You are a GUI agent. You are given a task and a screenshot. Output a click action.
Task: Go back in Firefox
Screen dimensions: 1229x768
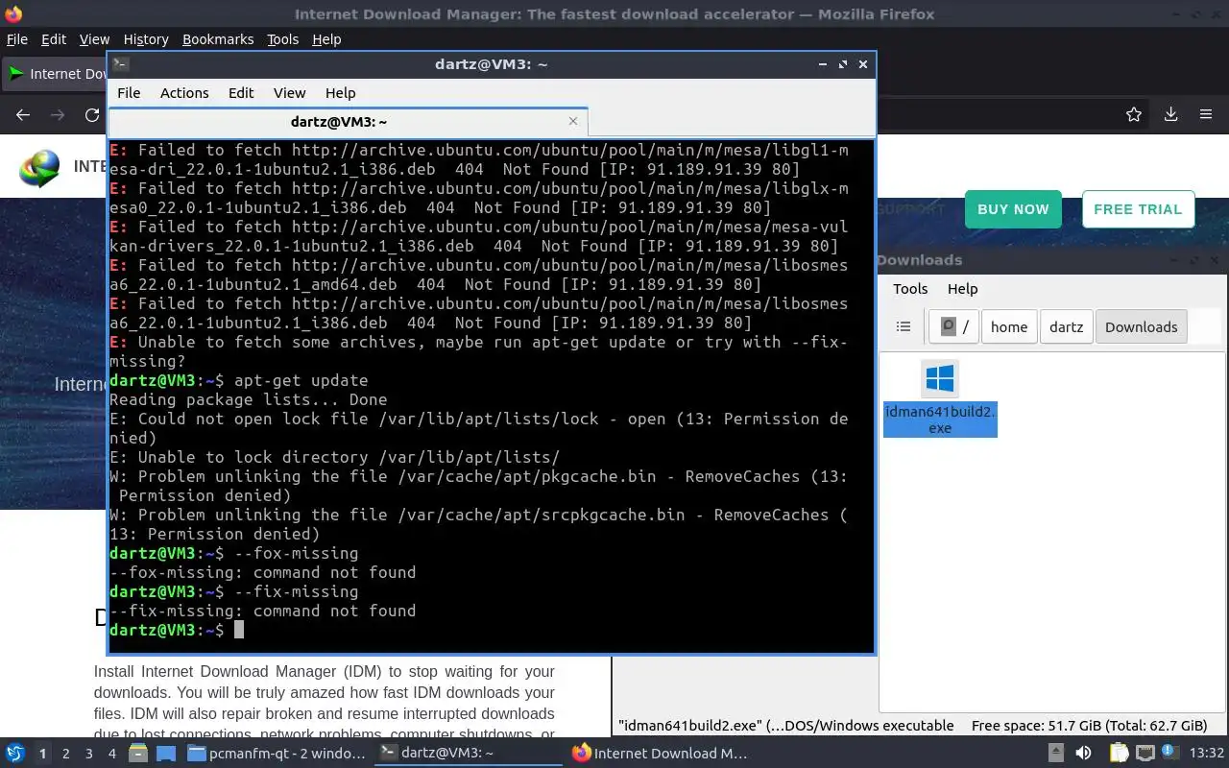[x=23, y=115]
